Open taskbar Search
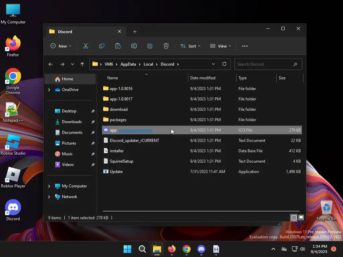The width and height of the screenshot is (343, 257). [142, 249]
